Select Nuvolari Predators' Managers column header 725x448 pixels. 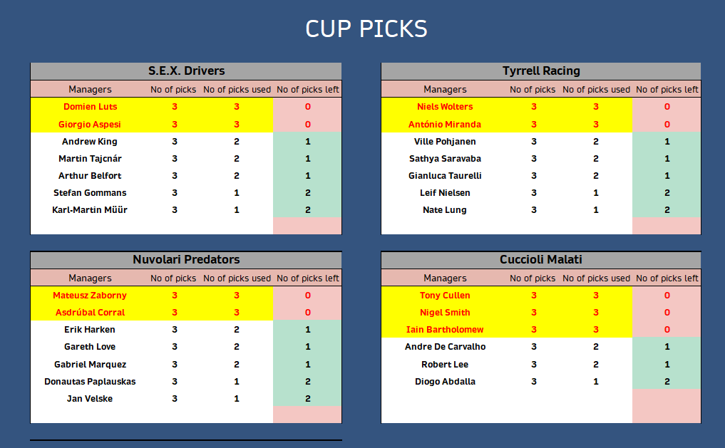pos(90,278)
